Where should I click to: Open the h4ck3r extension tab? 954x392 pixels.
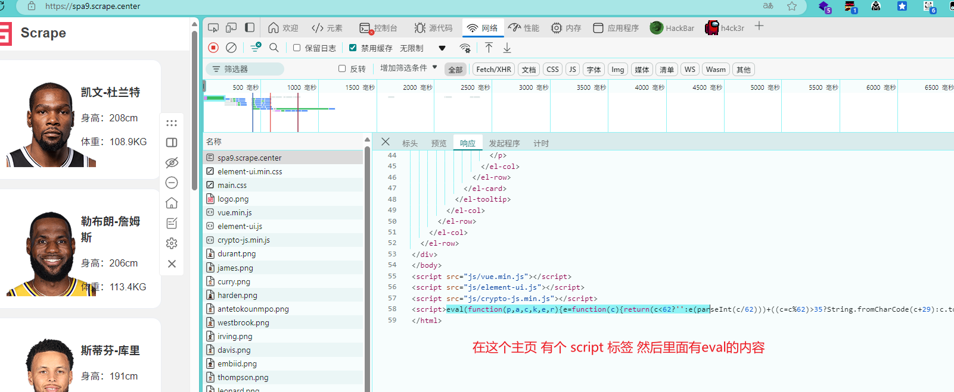[725, 28]
